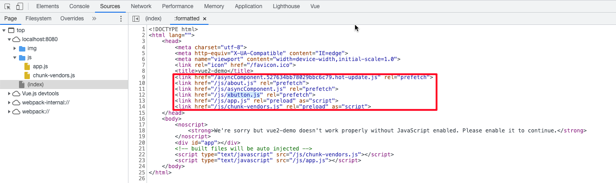Image resolution: width=616 pixels, height=183 pixels.
Task: Select the Sources tab
Action: click(110, 6)
